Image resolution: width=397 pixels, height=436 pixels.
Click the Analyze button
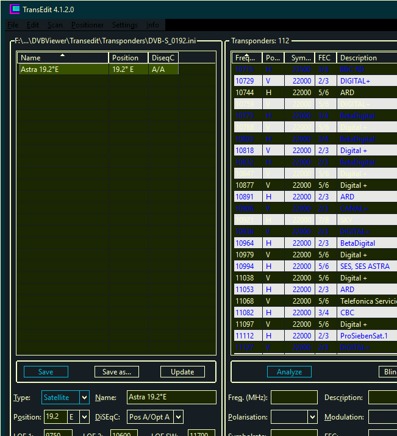click(289, 372)
